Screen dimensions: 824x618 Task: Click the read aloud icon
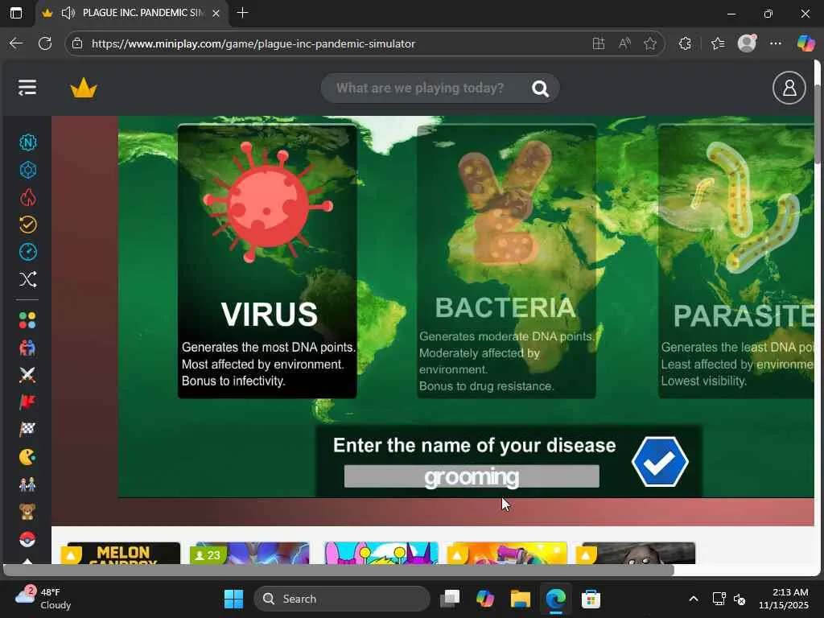point(624,43)
